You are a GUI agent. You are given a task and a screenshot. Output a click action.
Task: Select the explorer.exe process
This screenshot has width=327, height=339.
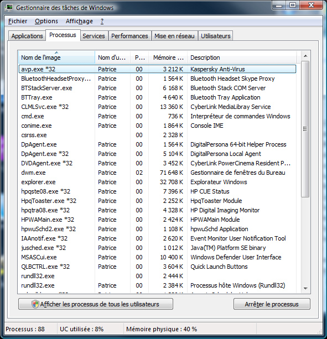click(157, 182)
